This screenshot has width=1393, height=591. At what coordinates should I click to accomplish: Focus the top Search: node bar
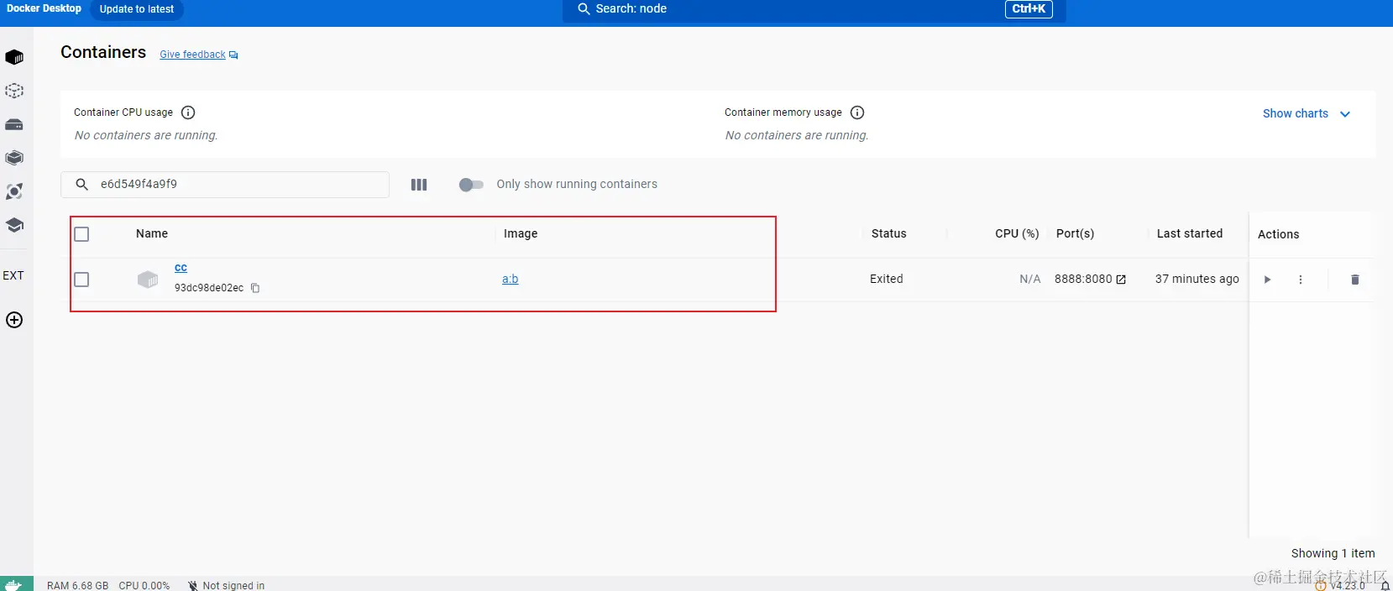pos(814,9)
